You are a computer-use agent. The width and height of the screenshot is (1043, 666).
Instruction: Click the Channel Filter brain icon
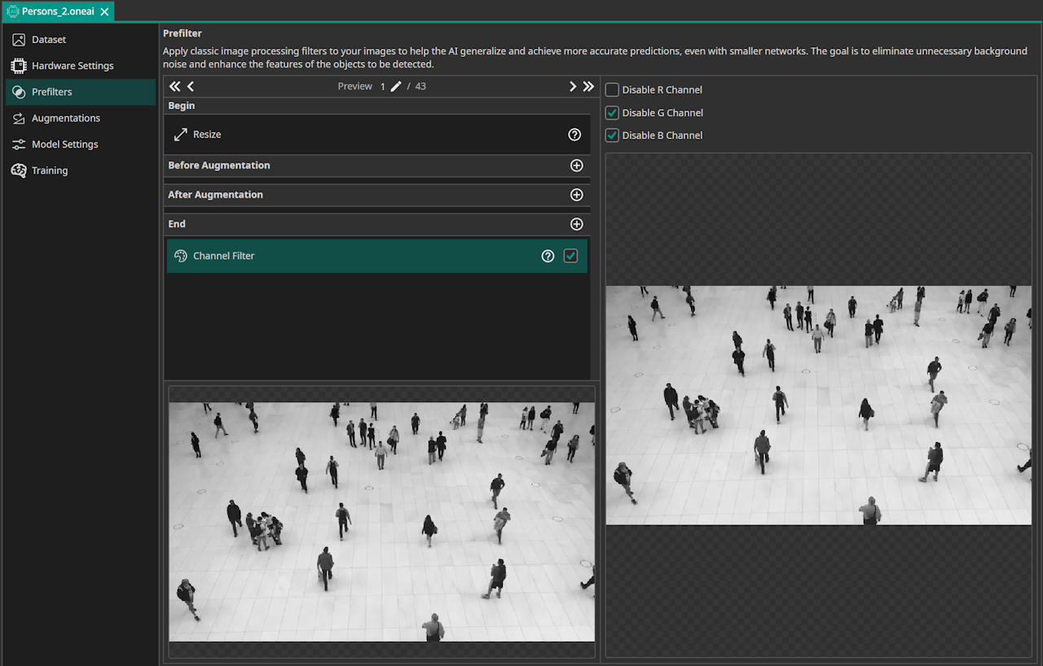pos(180,256)
